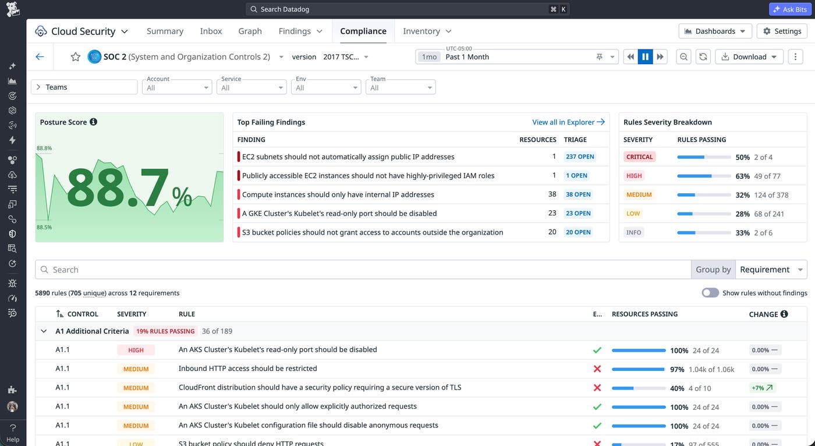
Task: Zoom out the time range with magnifier
Action: [x=684, y=56]
